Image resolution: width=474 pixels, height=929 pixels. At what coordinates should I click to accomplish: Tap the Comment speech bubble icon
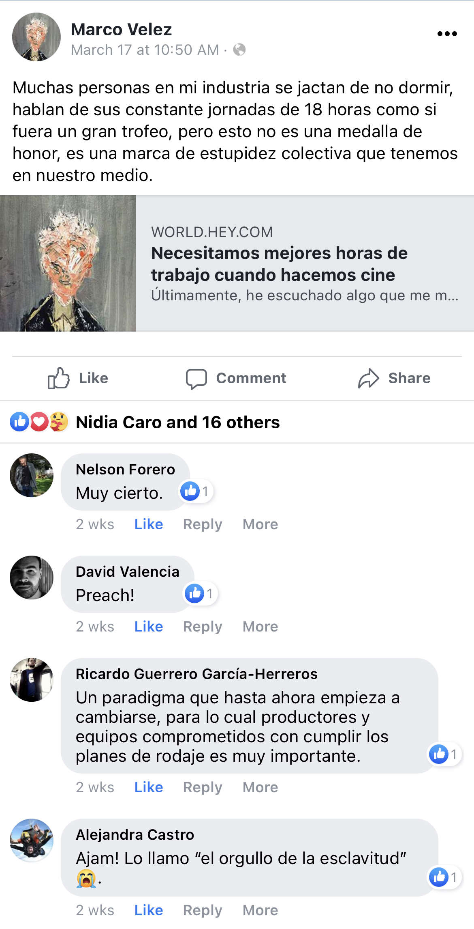196,379
